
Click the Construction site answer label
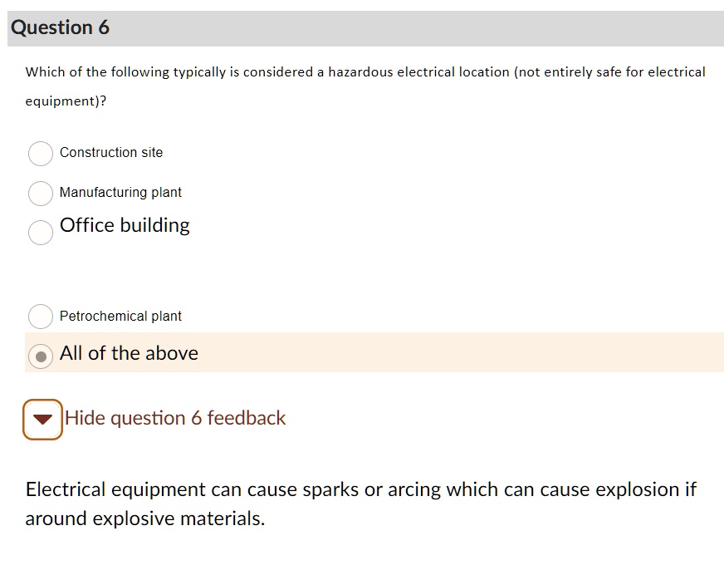(x=112, y=153)
